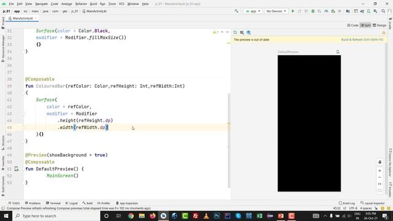Click the preview warning triangle icon

tap(384, 33)
